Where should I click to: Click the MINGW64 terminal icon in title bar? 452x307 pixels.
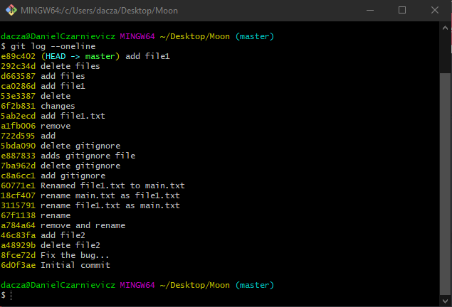pos(9,10)
